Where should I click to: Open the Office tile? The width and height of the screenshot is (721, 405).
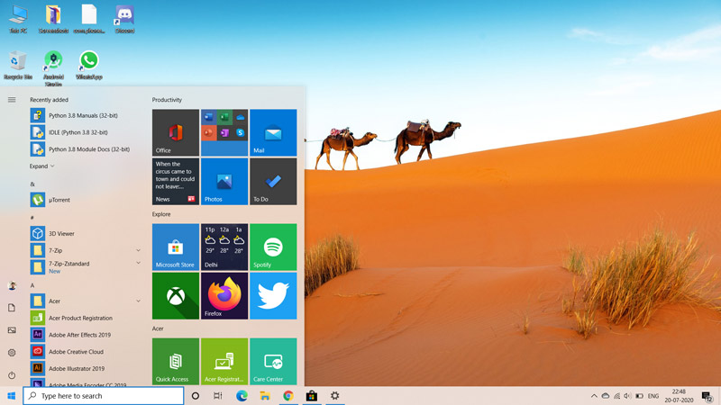(x=176, y=132)
